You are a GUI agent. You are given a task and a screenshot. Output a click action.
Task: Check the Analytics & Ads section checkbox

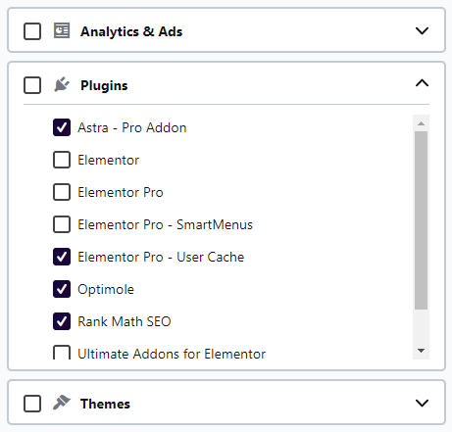pos(32,31)
